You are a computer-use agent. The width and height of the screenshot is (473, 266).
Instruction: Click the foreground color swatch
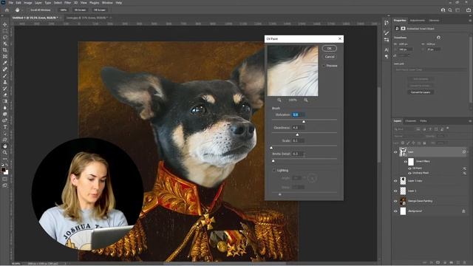click(x=3, y=170)
